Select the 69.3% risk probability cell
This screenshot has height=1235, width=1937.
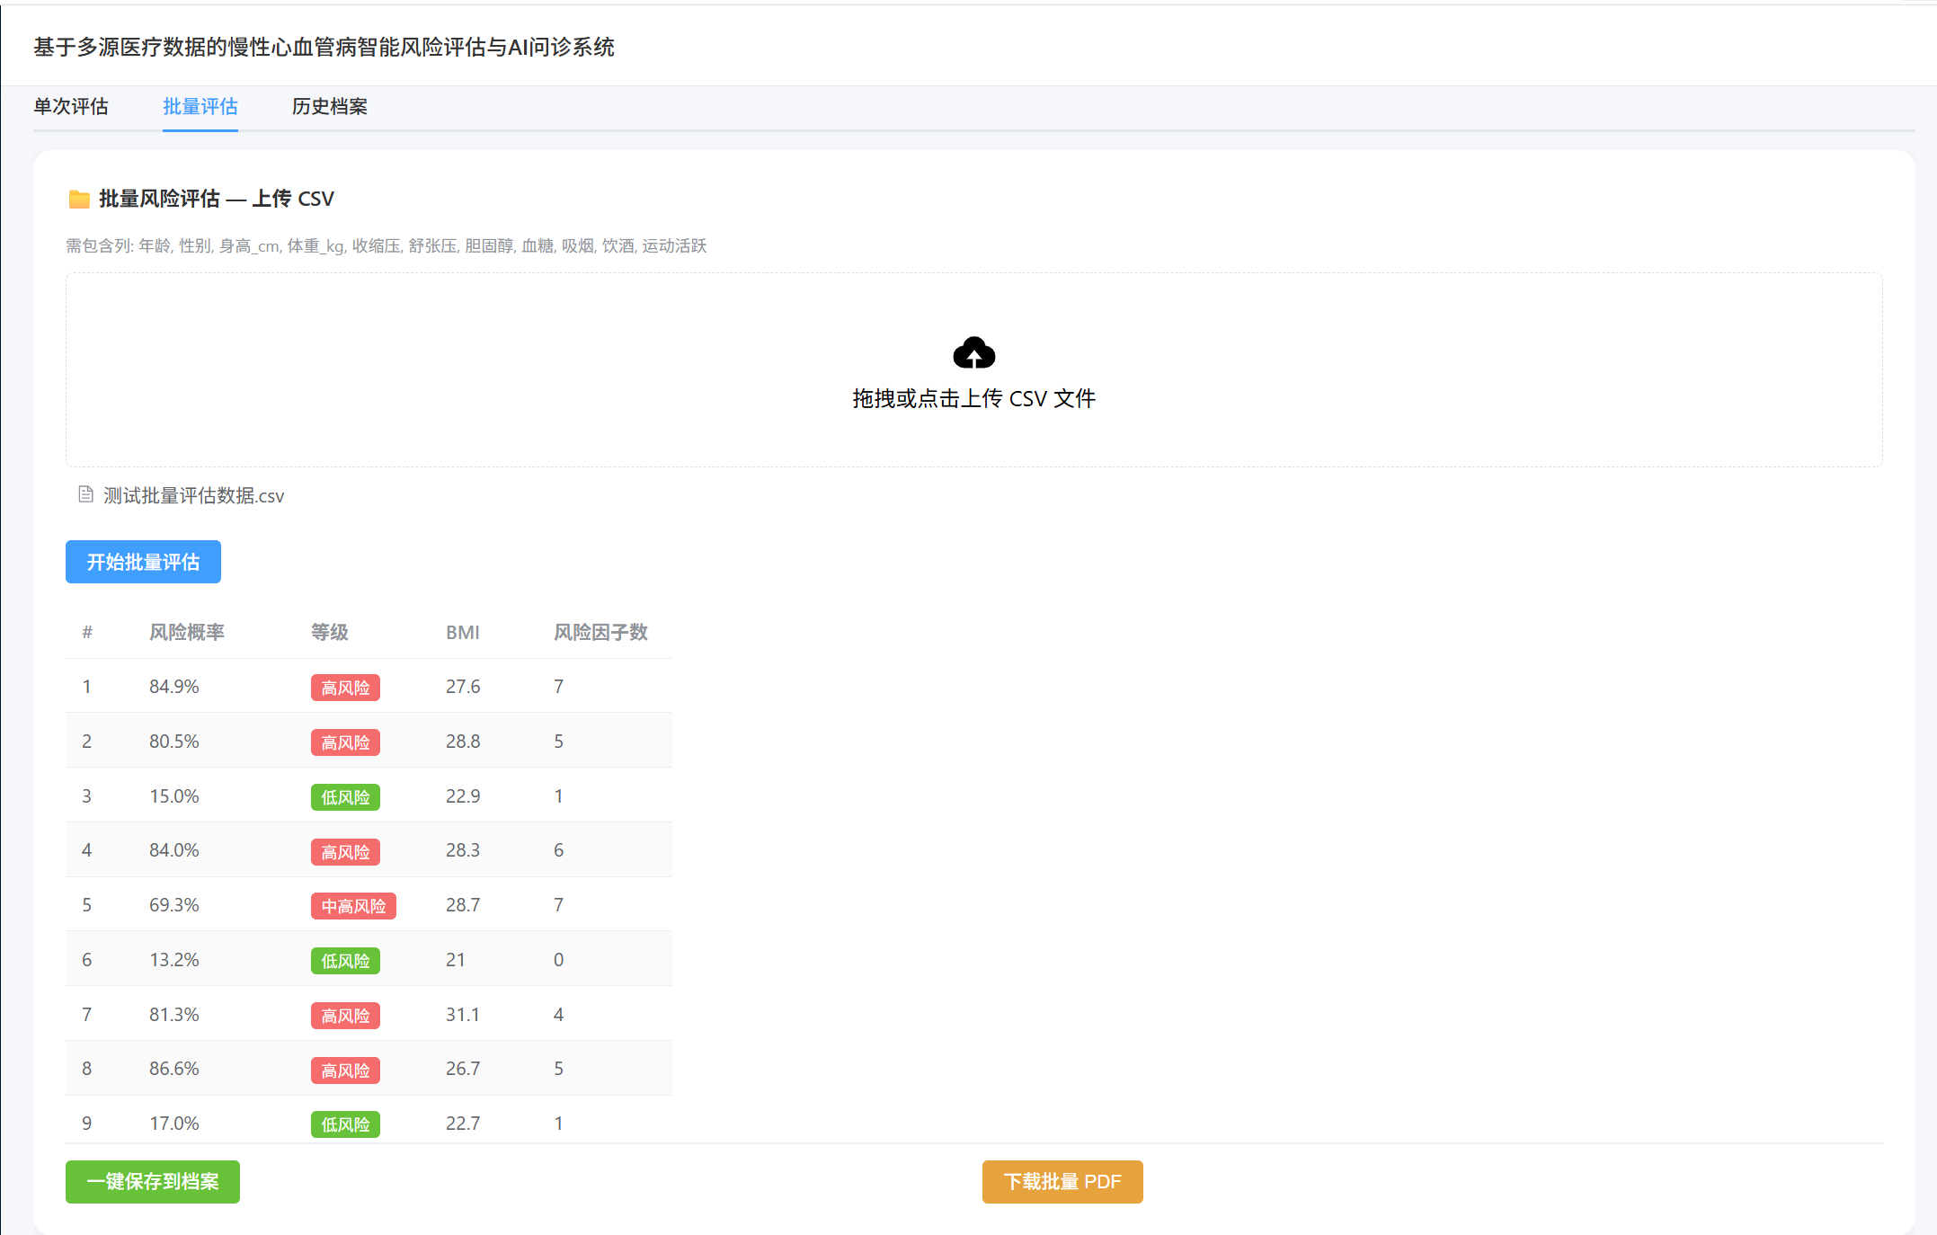click(174, 905)
